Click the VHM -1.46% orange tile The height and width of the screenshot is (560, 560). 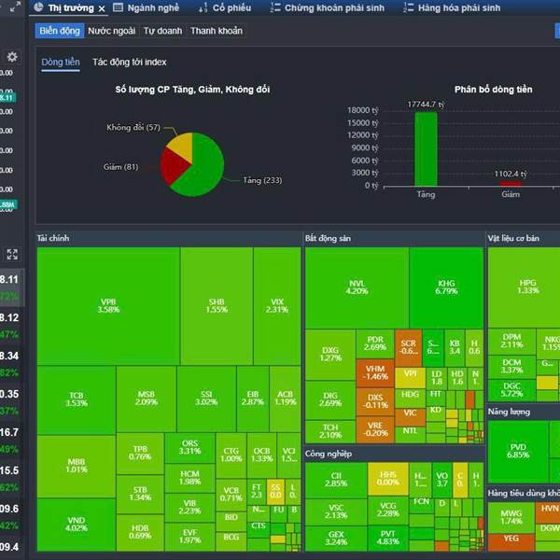click(375, 372)
